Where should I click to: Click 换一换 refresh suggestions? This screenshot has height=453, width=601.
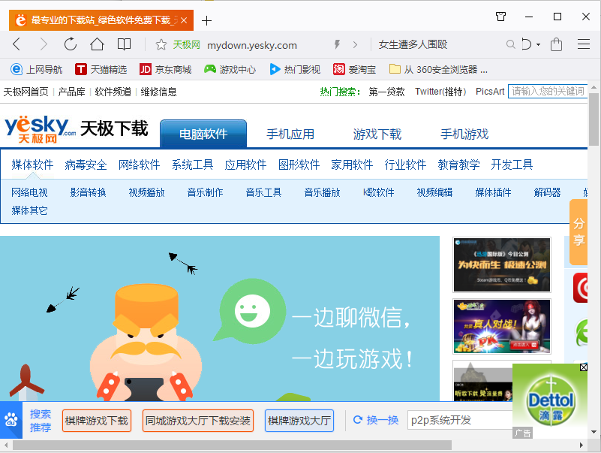click(376, 421)
